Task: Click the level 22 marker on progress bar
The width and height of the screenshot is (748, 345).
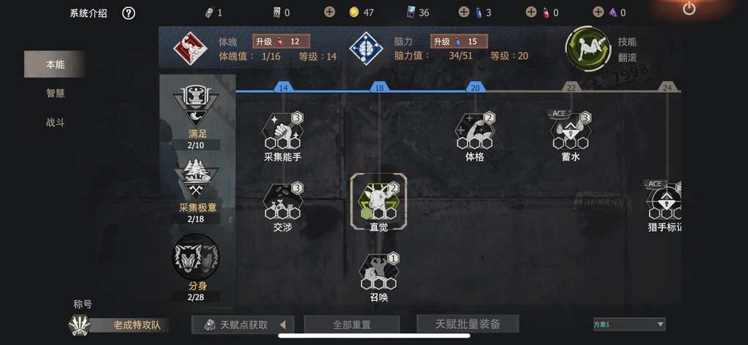Action: (x=571, y=88)
